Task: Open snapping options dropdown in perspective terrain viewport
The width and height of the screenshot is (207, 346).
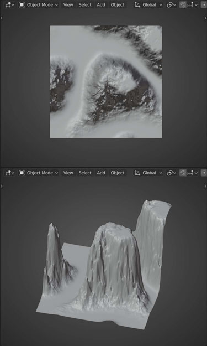Action: pyautogui.click(x=192, y=173)
